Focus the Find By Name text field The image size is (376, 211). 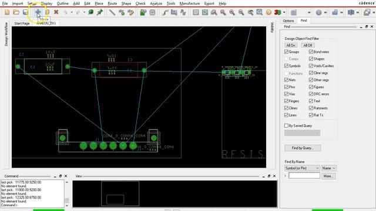tap(304, 176)
